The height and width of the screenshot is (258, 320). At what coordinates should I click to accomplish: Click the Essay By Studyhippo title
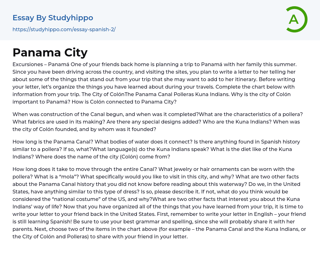(53, 18)
